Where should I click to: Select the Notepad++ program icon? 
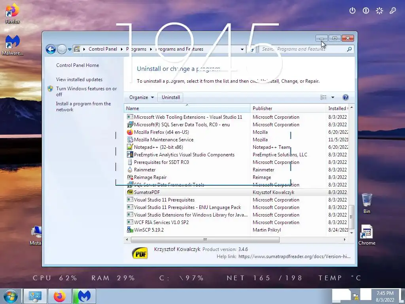(x=130, y=147)
